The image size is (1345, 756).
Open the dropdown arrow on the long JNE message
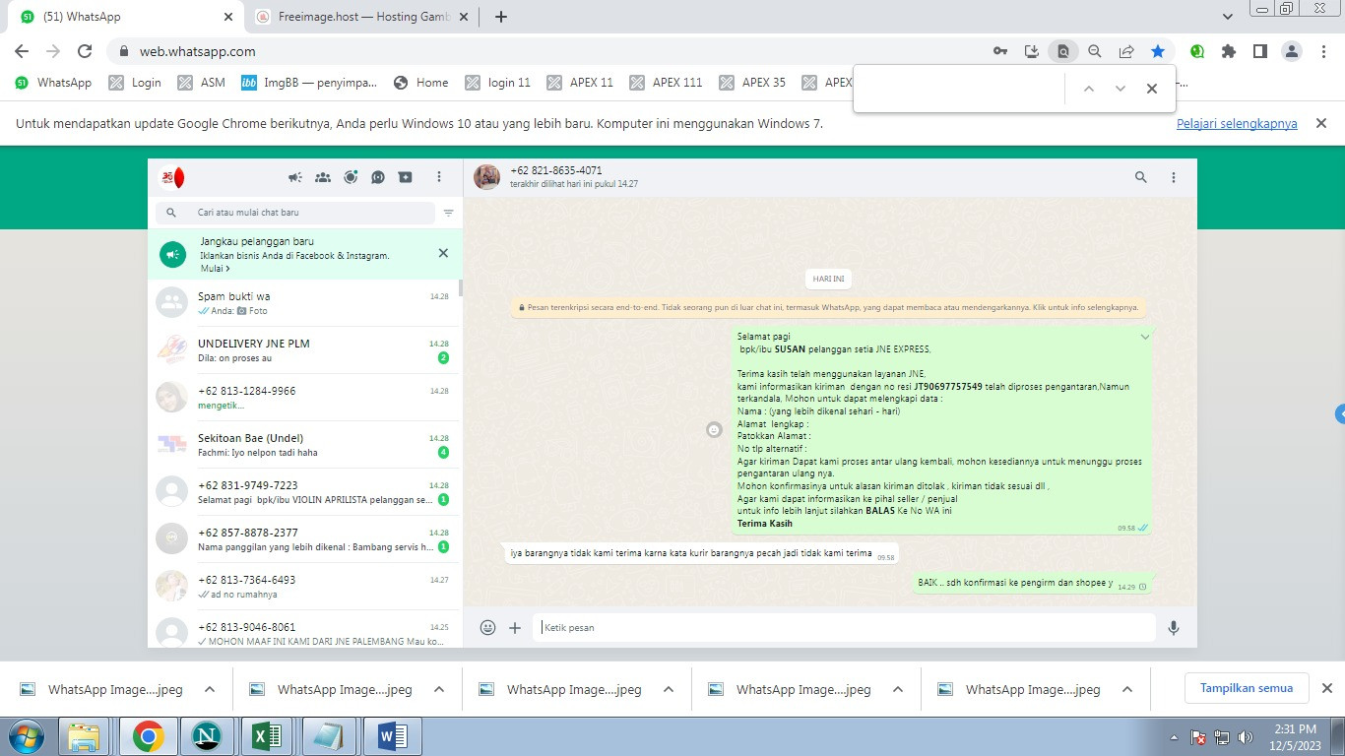click(x=1145, y=337)
